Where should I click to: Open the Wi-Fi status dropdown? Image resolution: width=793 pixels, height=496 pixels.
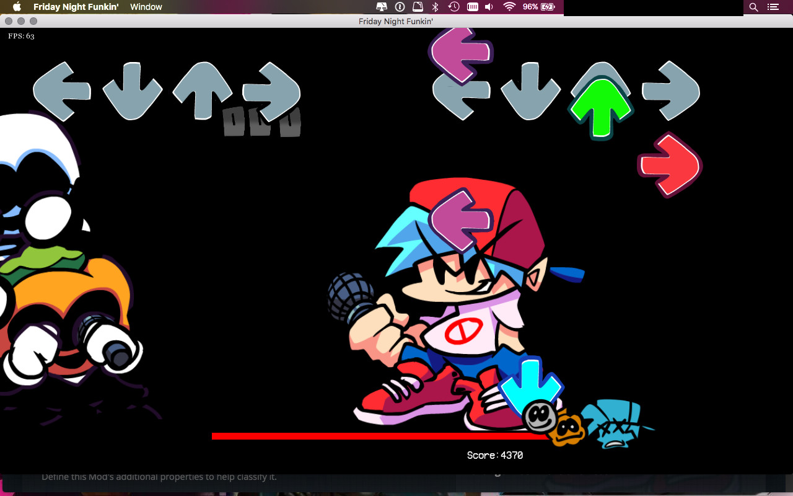click(x=509, y=7)
